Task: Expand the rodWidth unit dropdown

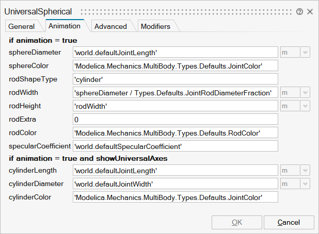Action: [305, 92]
